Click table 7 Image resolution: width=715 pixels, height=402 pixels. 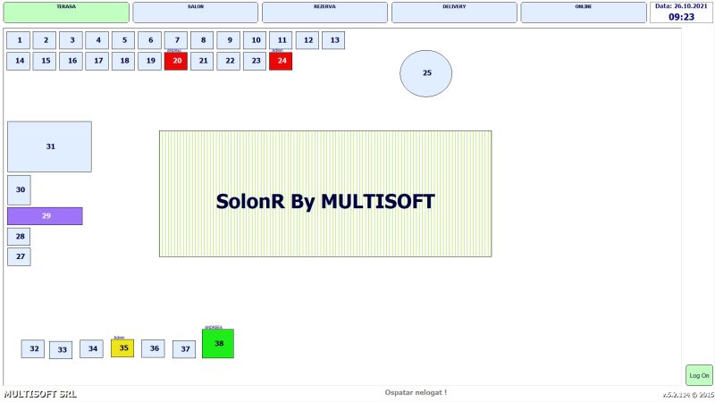click(176, 40)
